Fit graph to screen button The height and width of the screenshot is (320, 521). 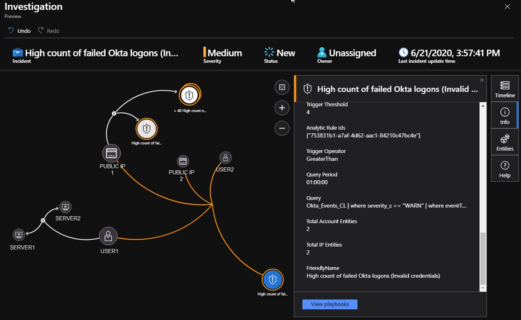282,87
